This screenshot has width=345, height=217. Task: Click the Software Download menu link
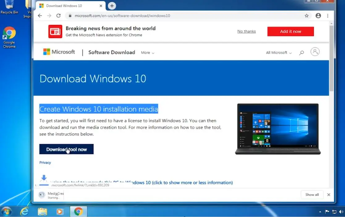111,52
